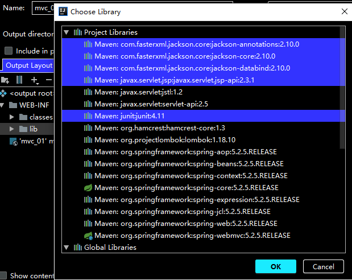Image resolution: width=352 pixels, height=280 pixels.
Task: Select Maven: junit:junit:4.11 row text
Action: click(130, 116)
